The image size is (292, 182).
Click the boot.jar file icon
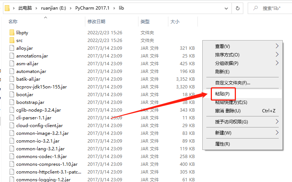12,94
